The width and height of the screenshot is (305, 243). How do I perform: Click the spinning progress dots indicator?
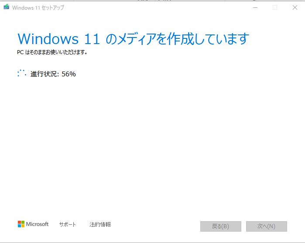[21, 73]
